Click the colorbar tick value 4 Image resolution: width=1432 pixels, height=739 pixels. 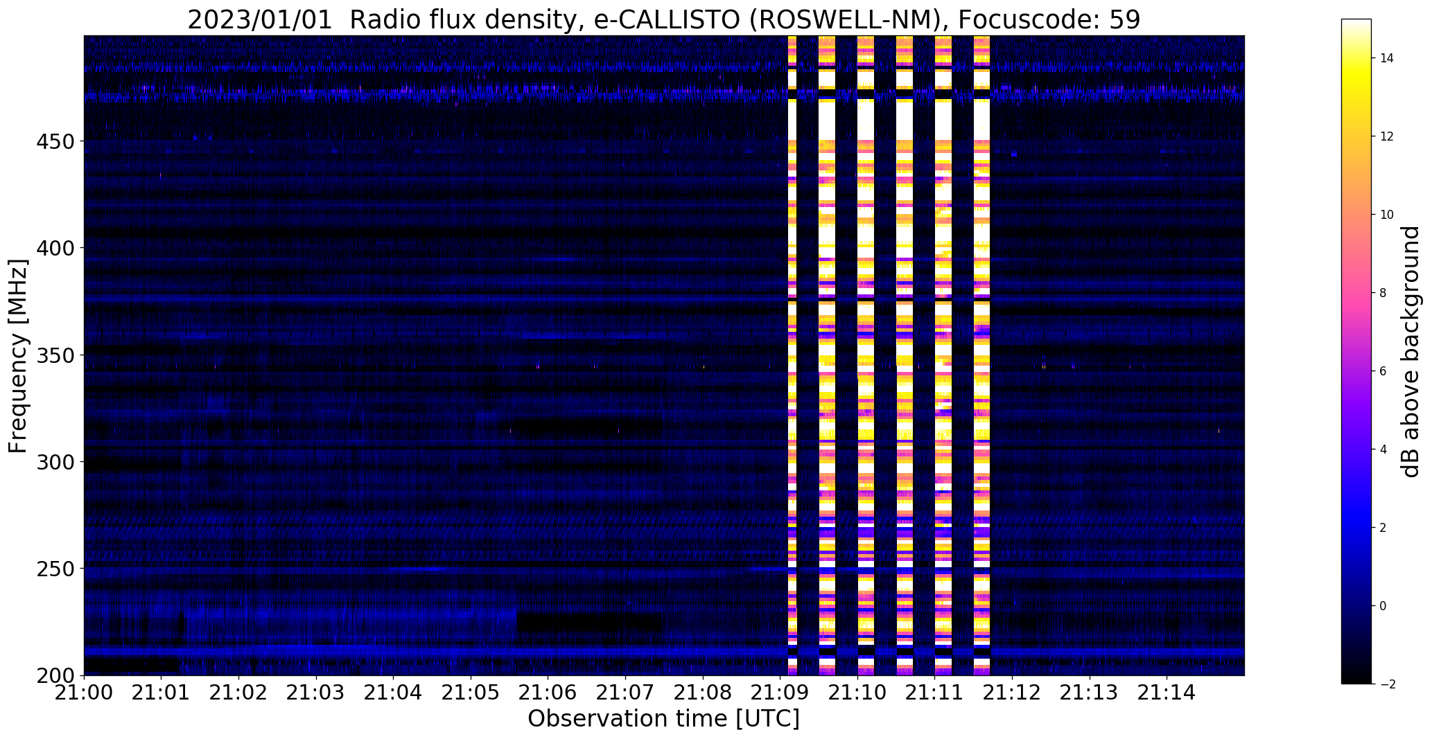(x=1383, y=449)
